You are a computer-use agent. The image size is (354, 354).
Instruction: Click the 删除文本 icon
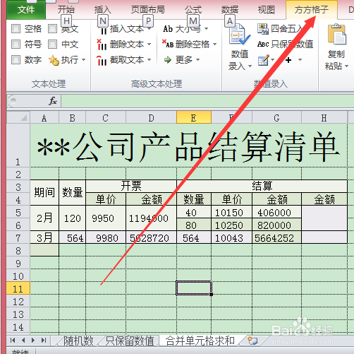(102, 45)
